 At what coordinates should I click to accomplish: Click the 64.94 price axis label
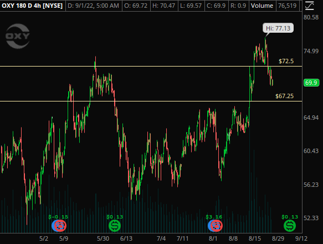click(311, 118)
